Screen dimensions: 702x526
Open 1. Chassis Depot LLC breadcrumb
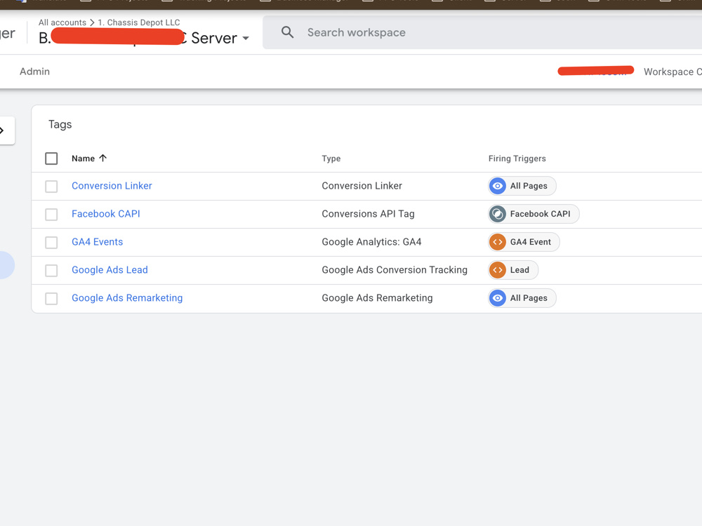(x=139, y=22)
